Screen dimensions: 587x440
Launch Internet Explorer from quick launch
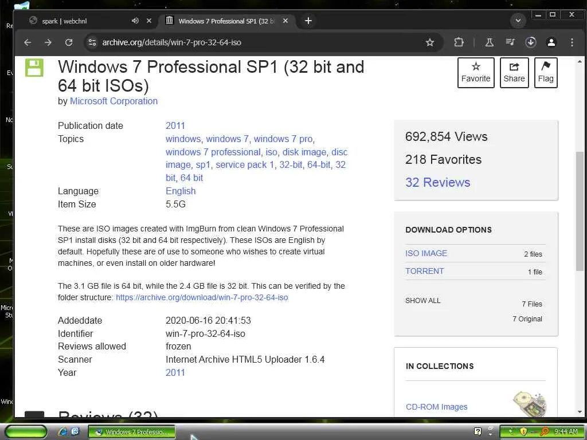(62, 432)
